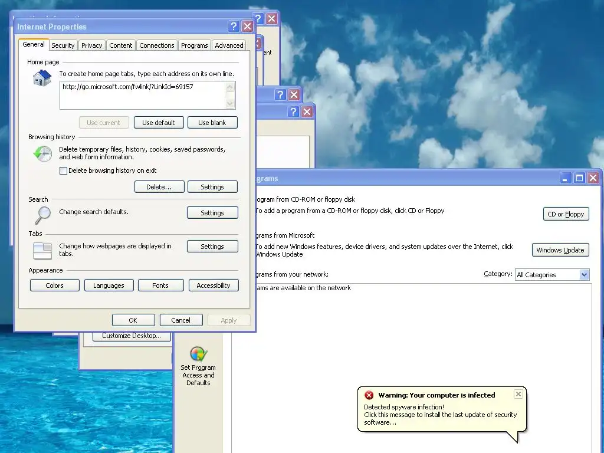Close the Internet Properties dialog
Viewport: 604px width, 453px height.
coord(247,26)
